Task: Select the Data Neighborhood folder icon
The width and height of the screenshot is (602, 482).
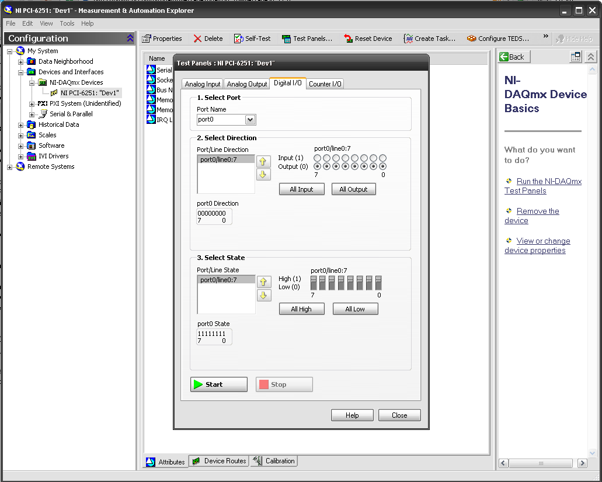Action: pos(32,61)
